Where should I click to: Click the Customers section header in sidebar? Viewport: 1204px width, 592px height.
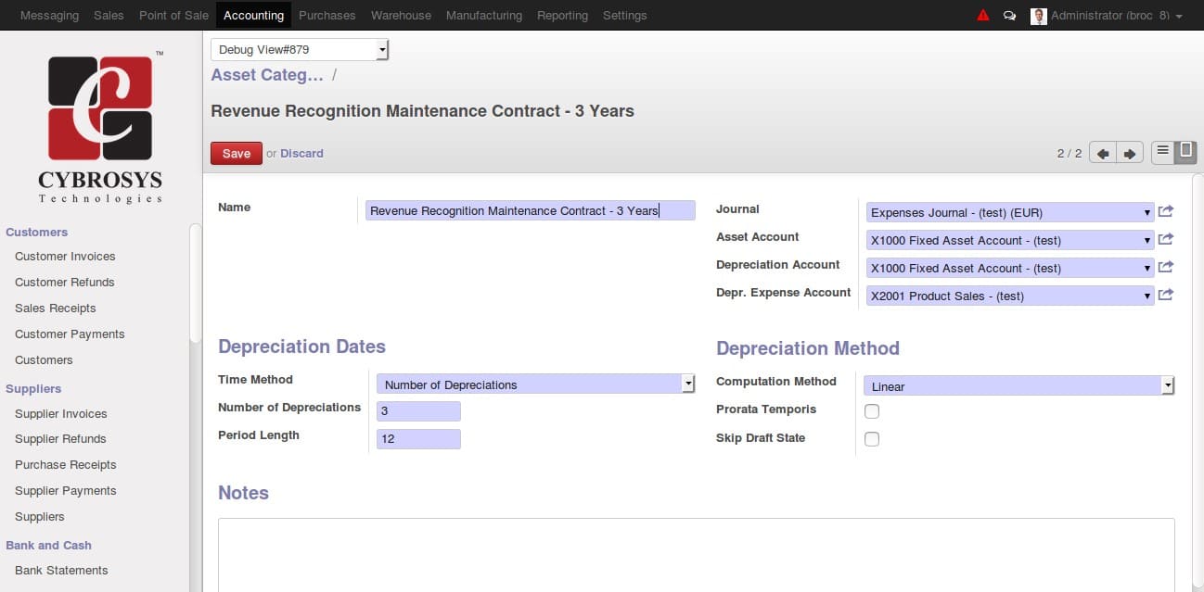point(36,233)
